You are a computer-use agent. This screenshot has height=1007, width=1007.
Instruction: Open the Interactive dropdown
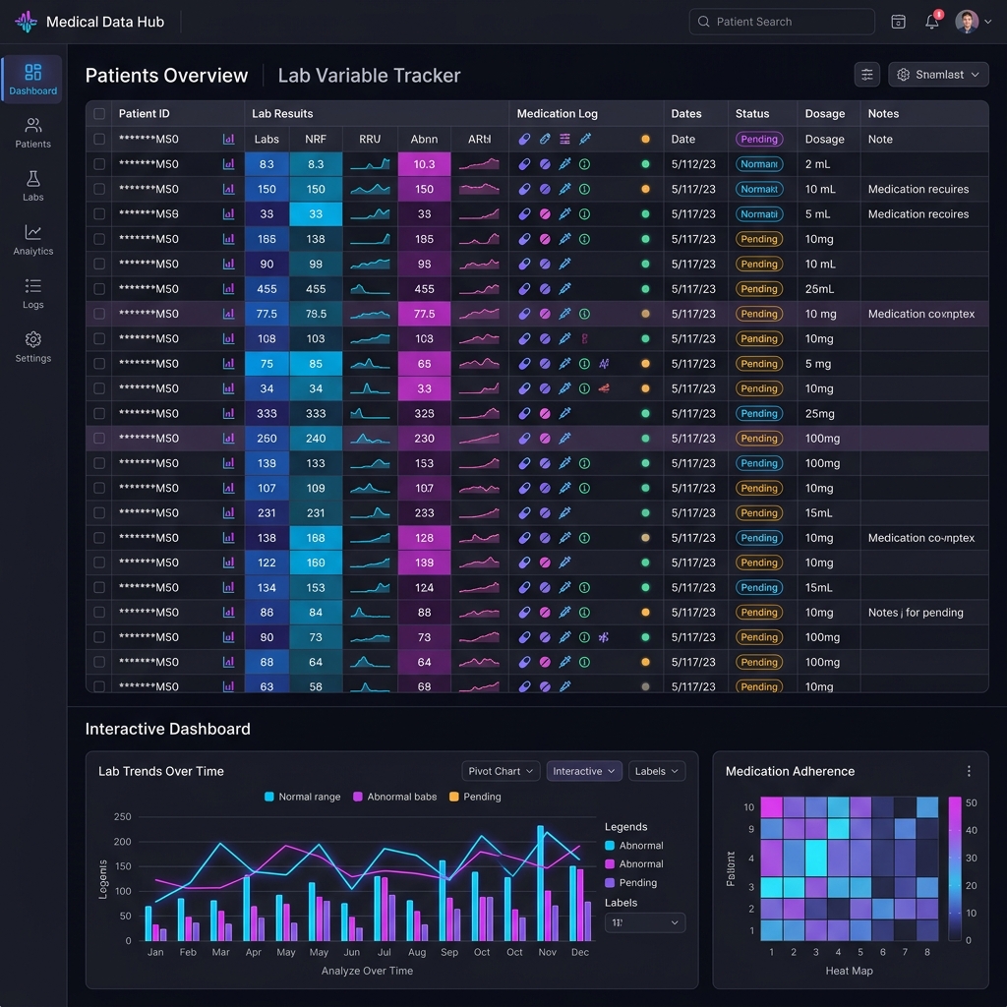pyautogui.click(x=584, y=771)
